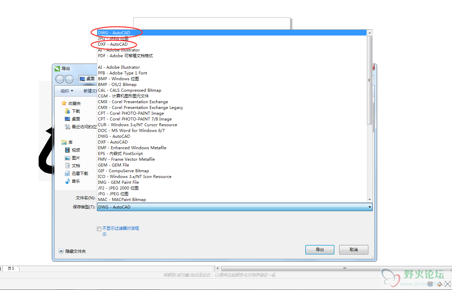The image size is (452, 290).
Task: Click the no-fill X swatch in status bar
Action: [x=448, y=284]
